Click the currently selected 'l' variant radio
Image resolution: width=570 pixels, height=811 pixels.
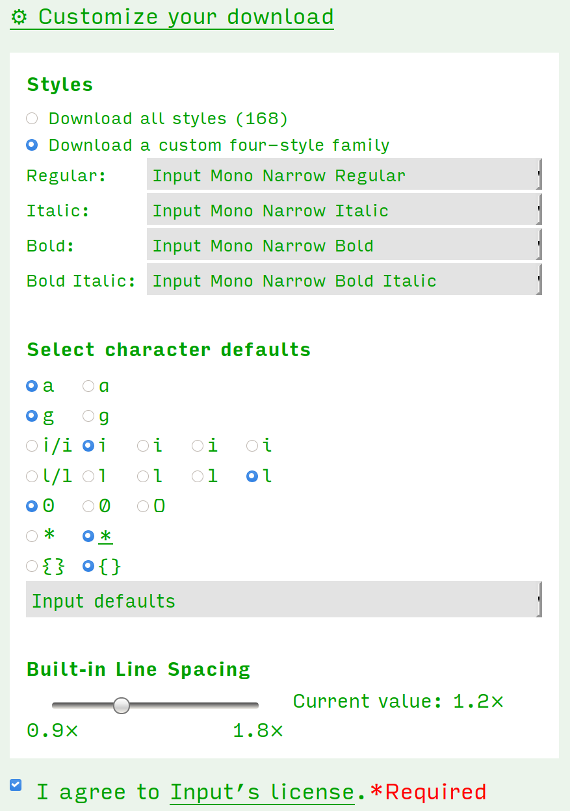click(252, 476)
